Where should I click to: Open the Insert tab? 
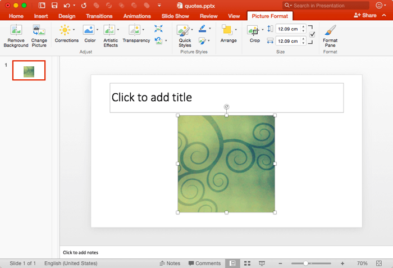[x=41, y=16]
